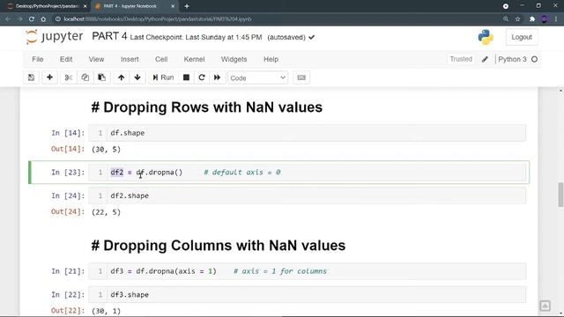Click the scroll-to-top button at bottom right

click(545, 306)
